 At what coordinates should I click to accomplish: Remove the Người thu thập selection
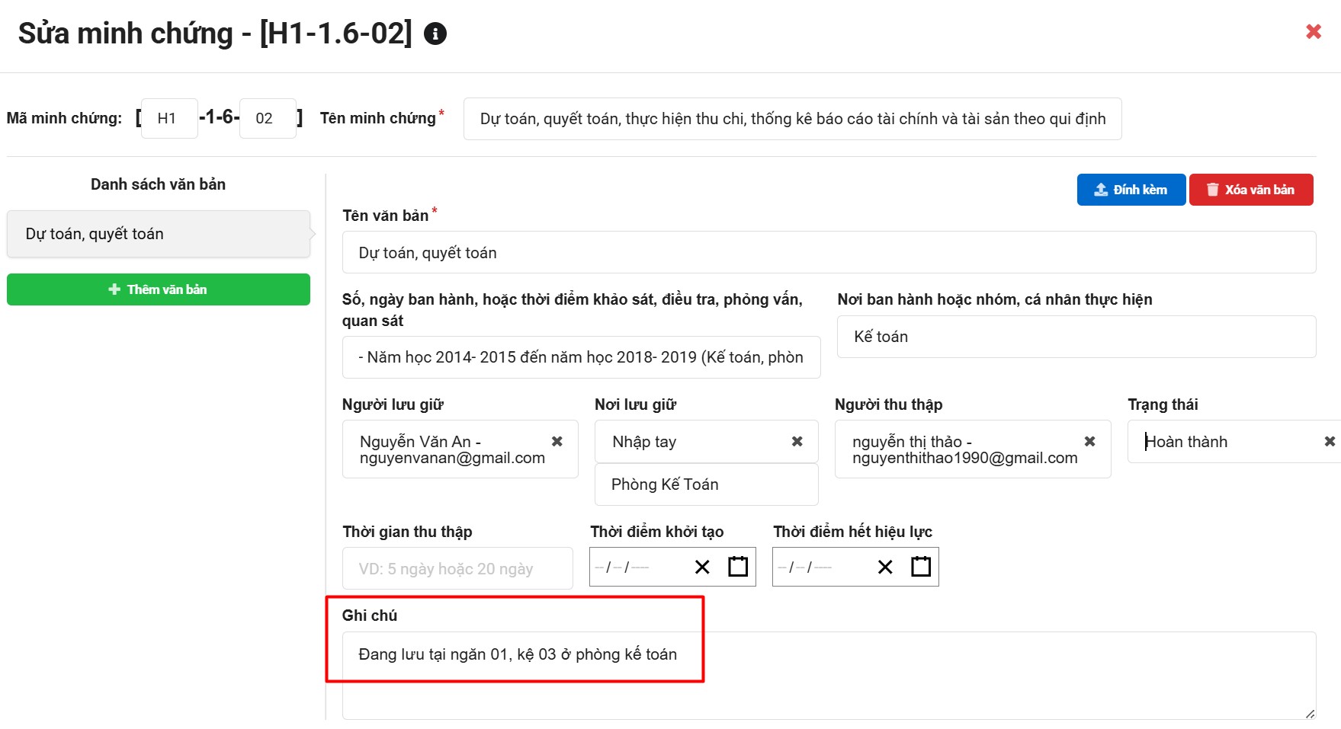pos(1089,442)
